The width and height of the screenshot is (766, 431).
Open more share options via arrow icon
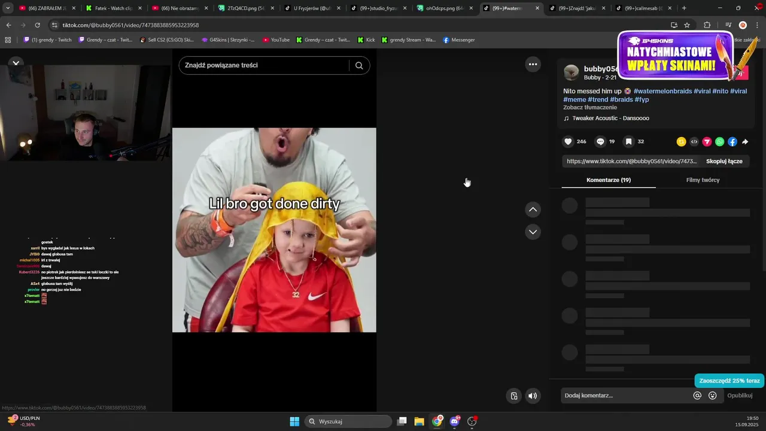[x=745, y=142]
